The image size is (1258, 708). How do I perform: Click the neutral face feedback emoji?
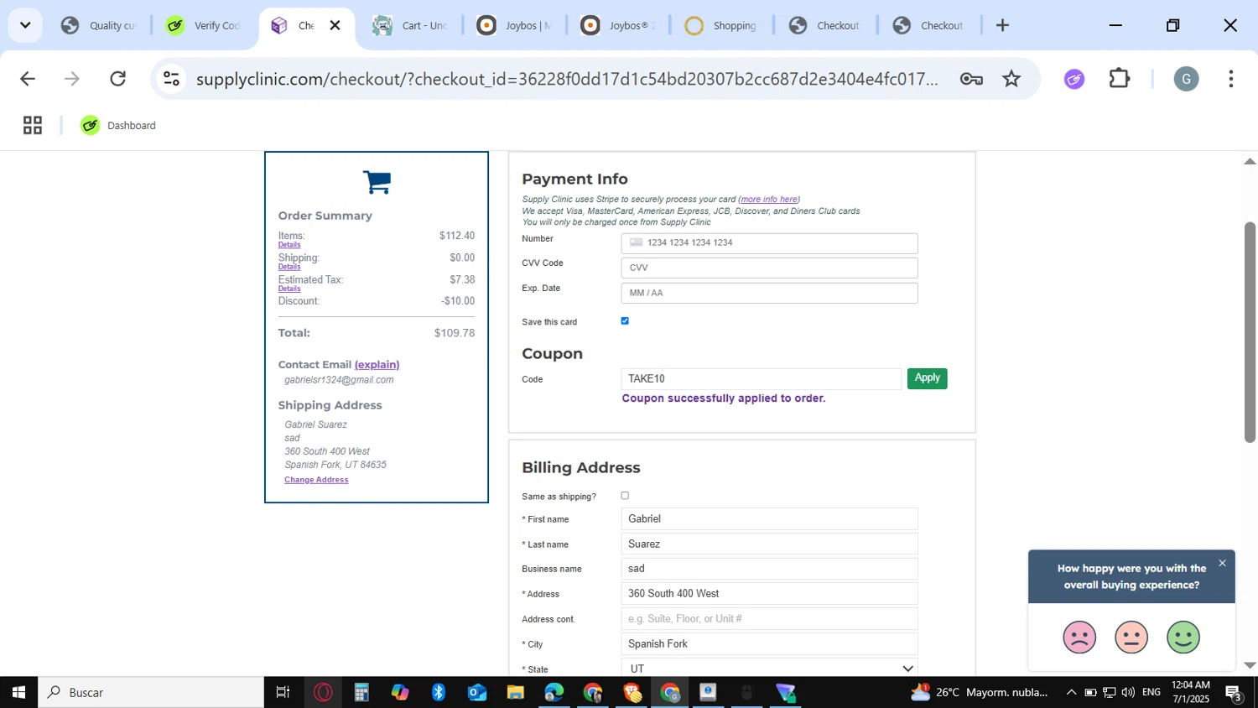(1131, 638)
